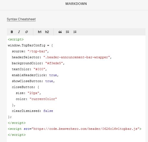Insert a blockquote using the quote icon

pos(60,32)
